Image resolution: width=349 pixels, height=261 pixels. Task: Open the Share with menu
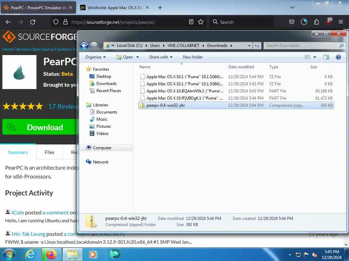coord(161,57)
